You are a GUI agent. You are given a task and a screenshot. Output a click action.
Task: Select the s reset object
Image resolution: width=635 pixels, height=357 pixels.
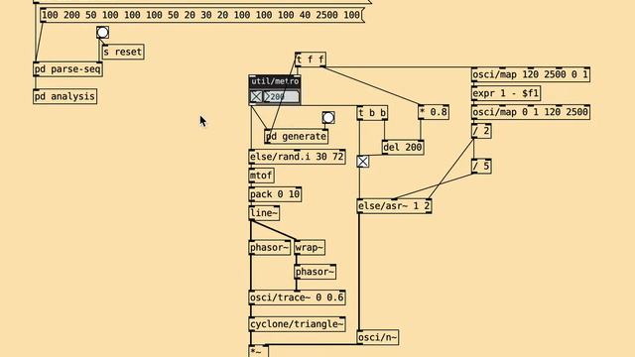(123, 52)
